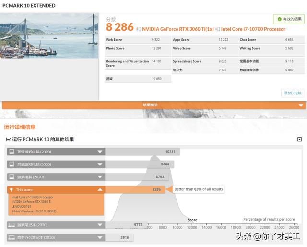Click laptop icon in 游戏笔记本 row
Viewport: 307px width, 247px height.
tap(12, 225)
